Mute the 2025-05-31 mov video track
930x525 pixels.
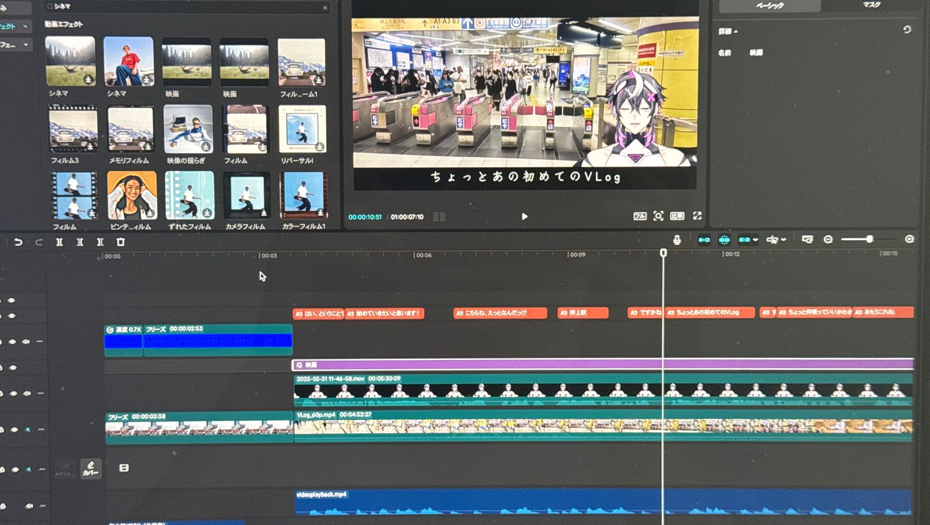pyautogui.click(x=27, y=393)
